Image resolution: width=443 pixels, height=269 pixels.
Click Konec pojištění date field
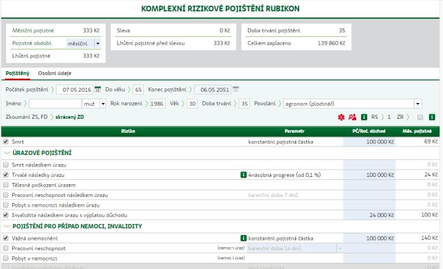(213, 90)
